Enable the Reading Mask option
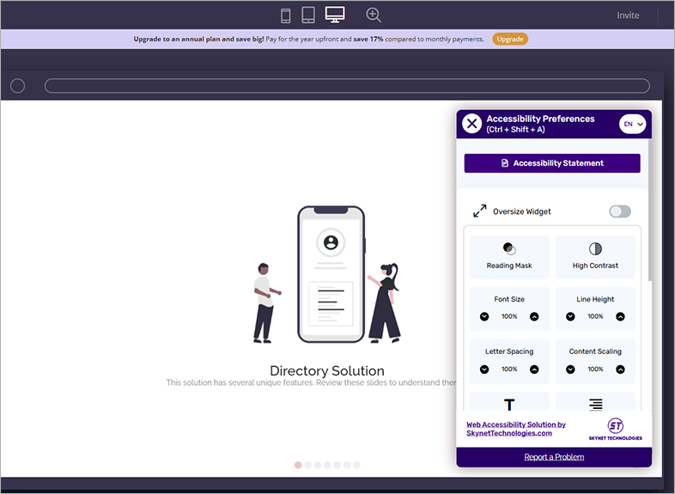The width and height of the screenshot is (675, 494). (x=509, y=256)
